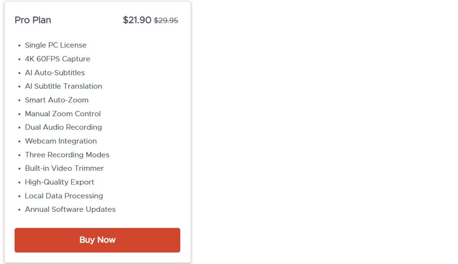Select the AI Auto-Subtitles feature
The image size is (458, 264).
click(54, 73)
